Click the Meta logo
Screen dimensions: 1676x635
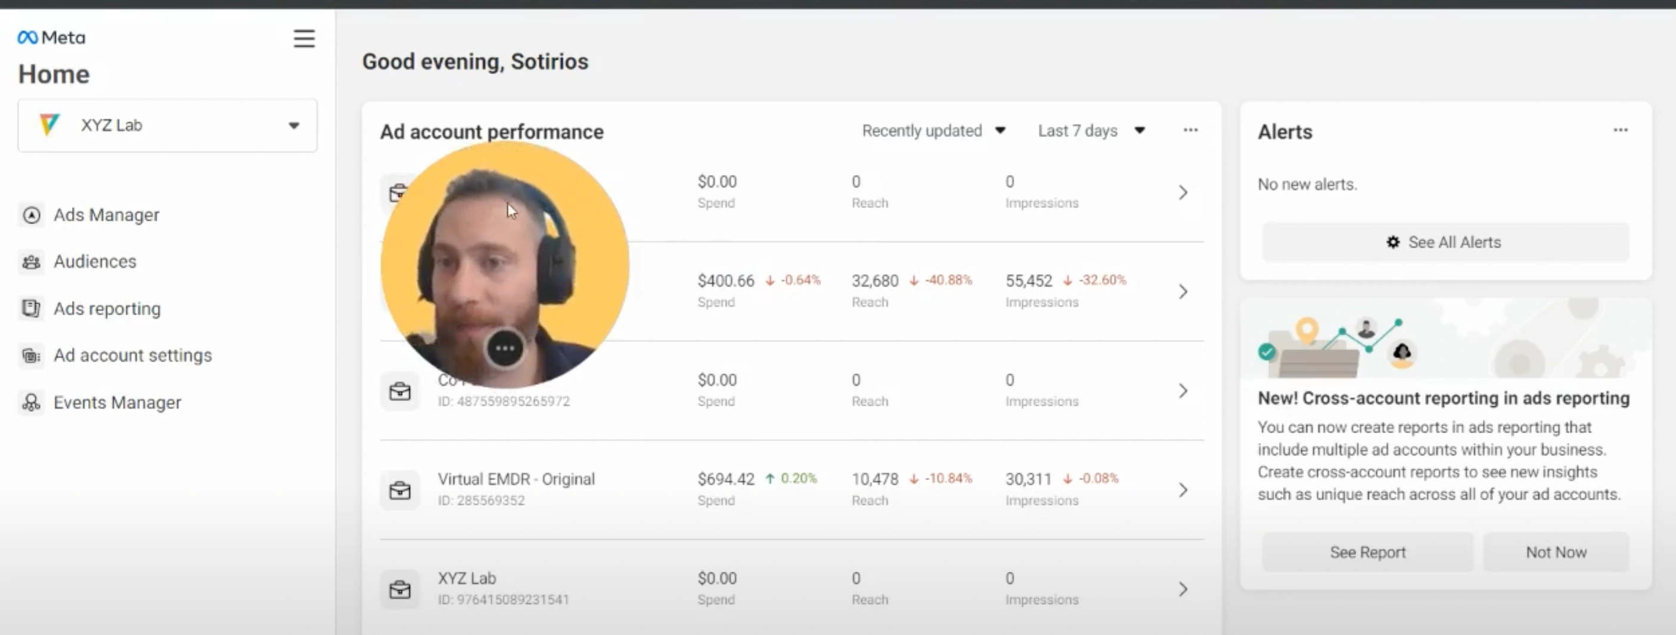pos(51,38)
